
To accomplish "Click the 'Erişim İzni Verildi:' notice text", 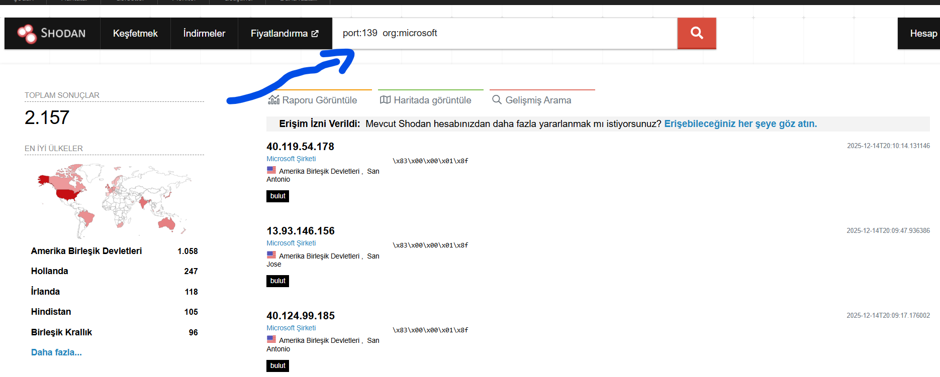I will 320,124.
